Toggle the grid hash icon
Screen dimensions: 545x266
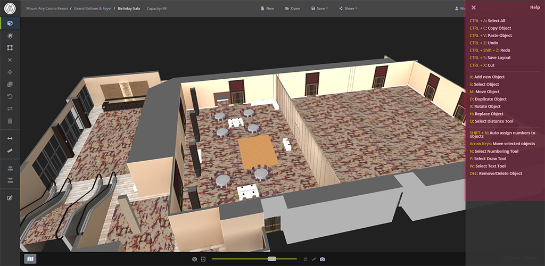coord(305,259)
